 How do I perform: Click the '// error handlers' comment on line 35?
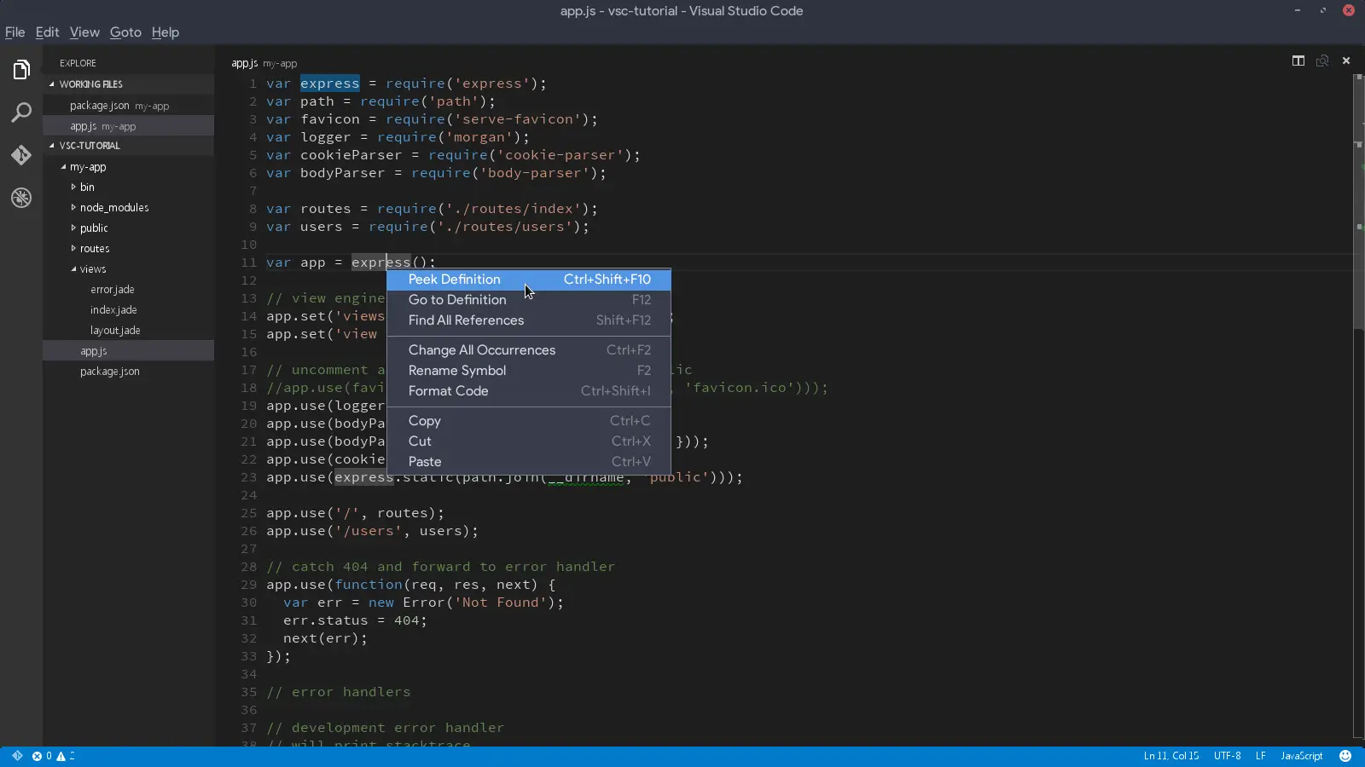[339, 692]
